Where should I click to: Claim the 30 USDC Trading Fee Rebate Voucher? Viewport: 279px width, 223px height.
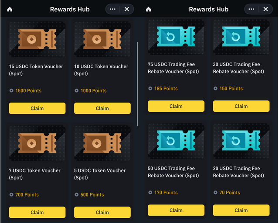pyautogui.click(x=241, y=106)
